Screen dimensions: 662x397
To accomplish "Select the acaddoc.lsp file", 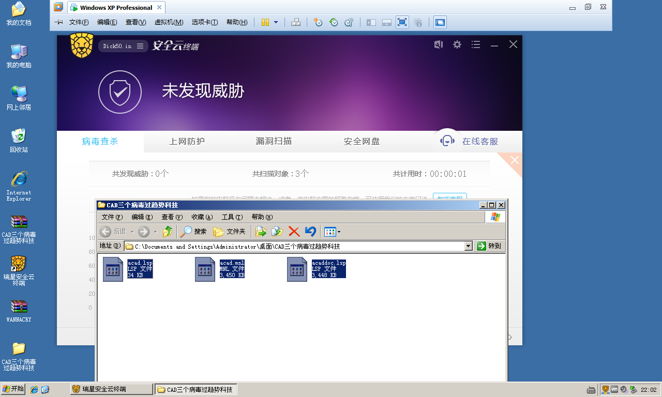I will [x=317, y=269].
